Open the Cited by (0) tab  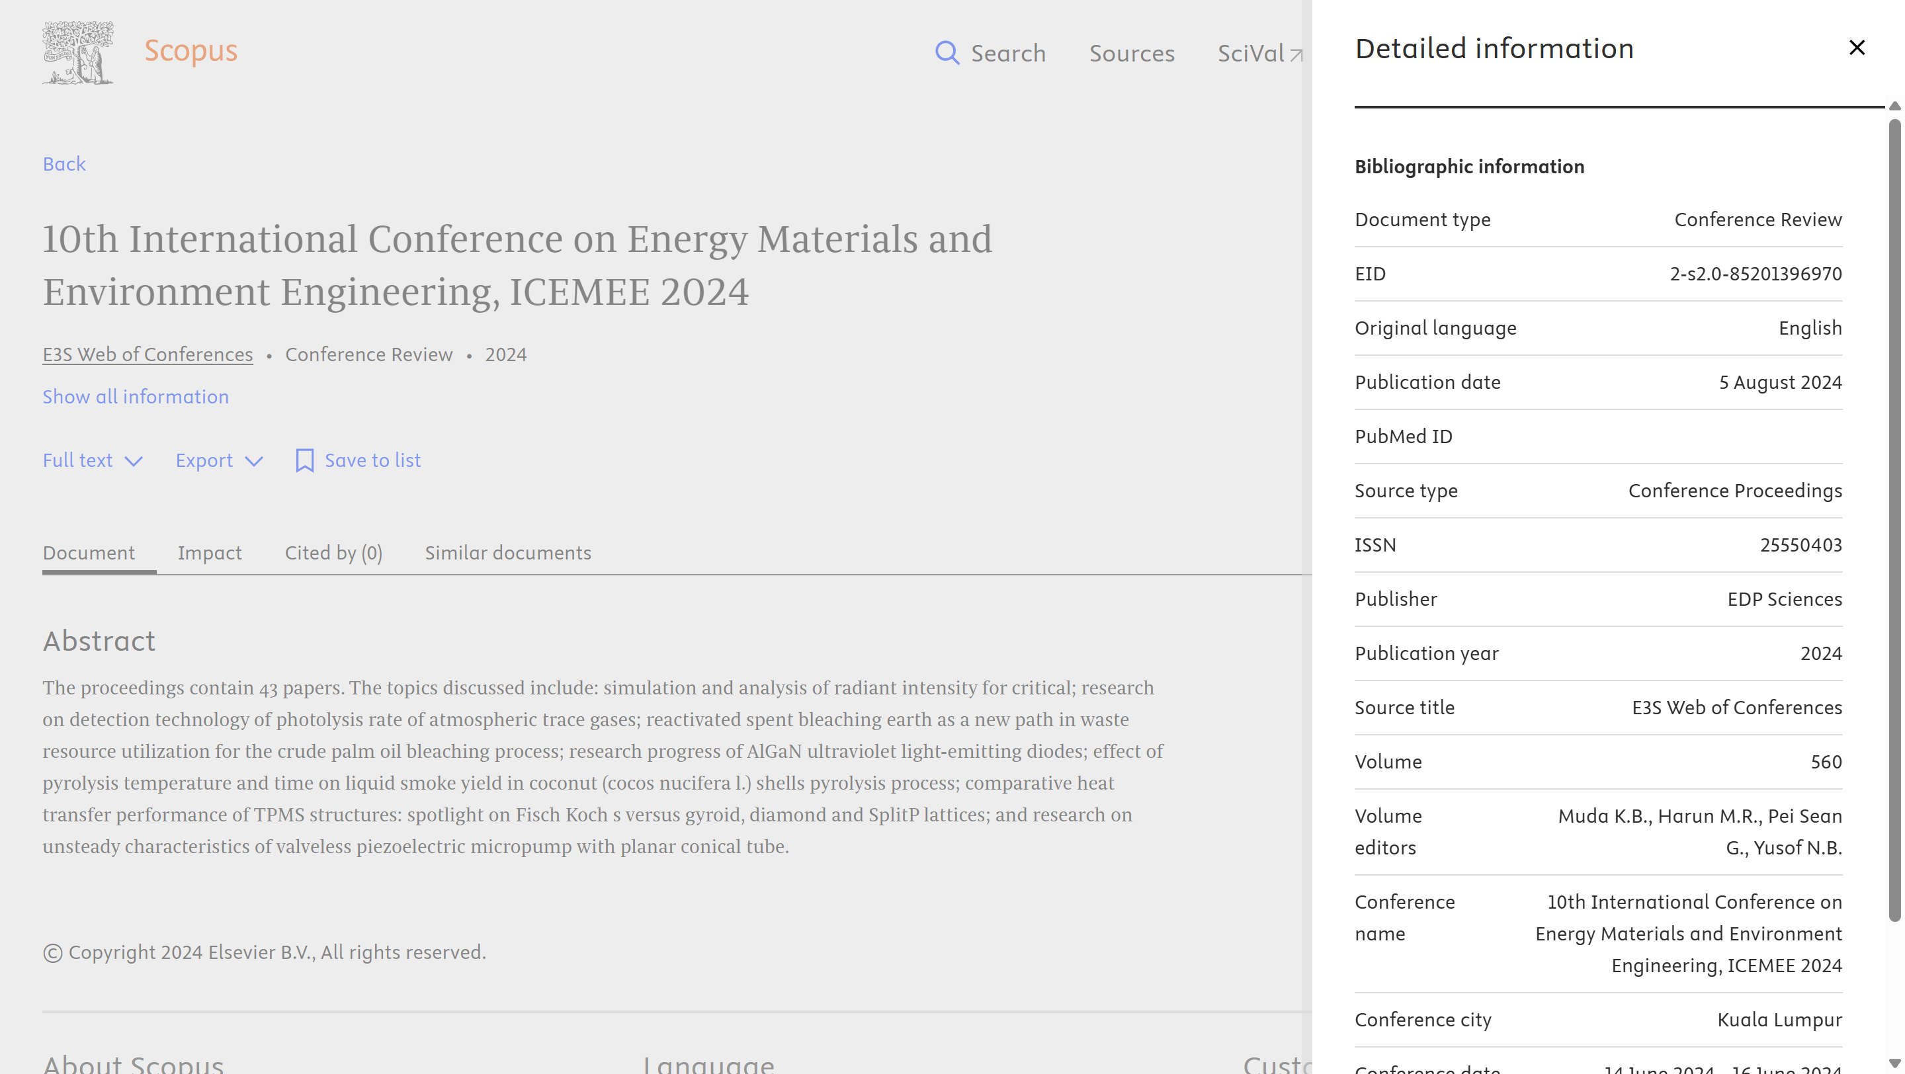(x=333, y=553)
